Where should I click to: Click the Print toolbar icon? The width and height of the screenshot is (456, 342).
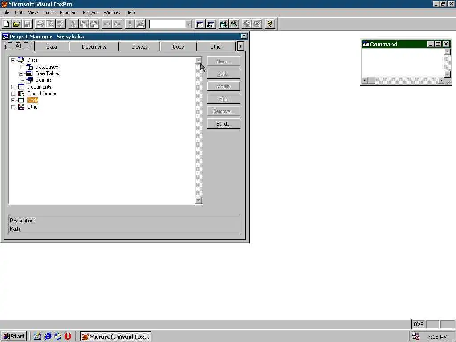tap(40, 24)
